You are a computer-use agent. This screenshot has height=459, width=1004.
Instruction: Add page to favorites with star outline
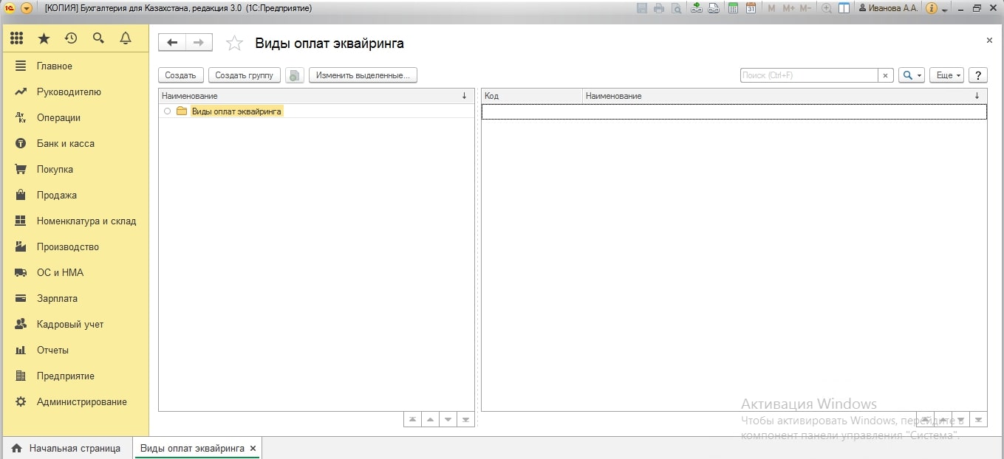234,44
